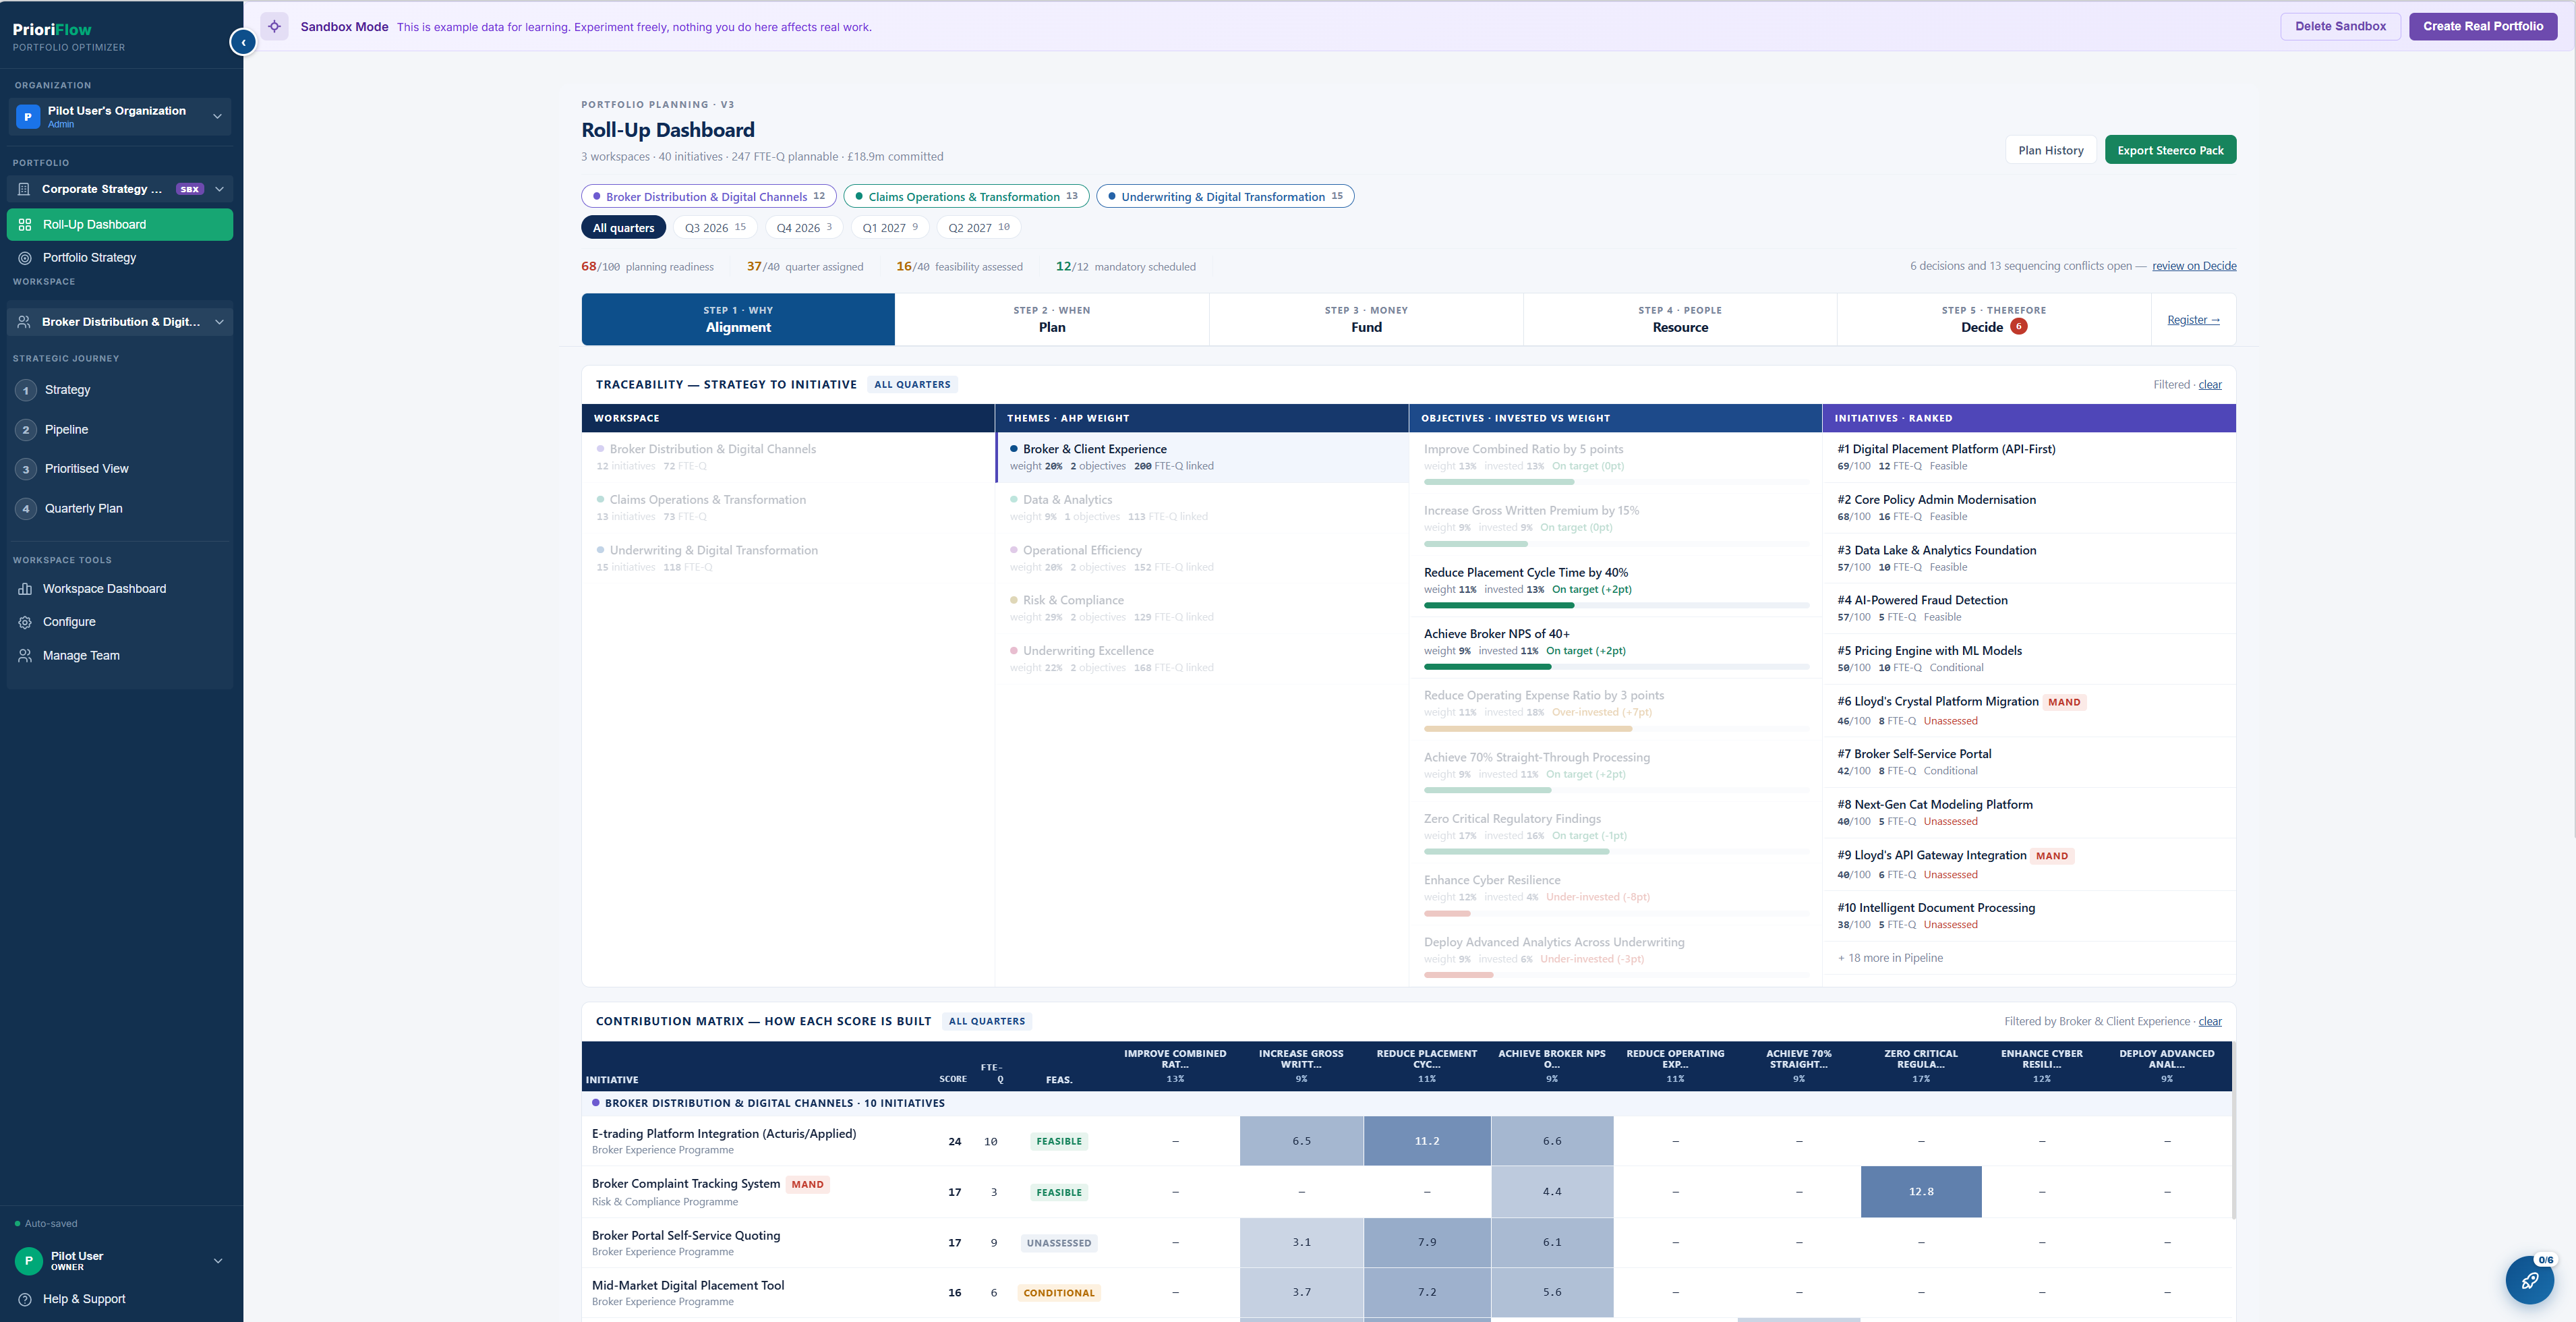Select #1 Digital Placement Platform initiative

2029,457
